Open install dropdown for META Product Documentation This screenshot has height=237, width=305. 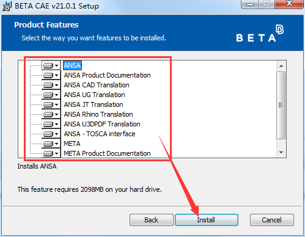51,153
